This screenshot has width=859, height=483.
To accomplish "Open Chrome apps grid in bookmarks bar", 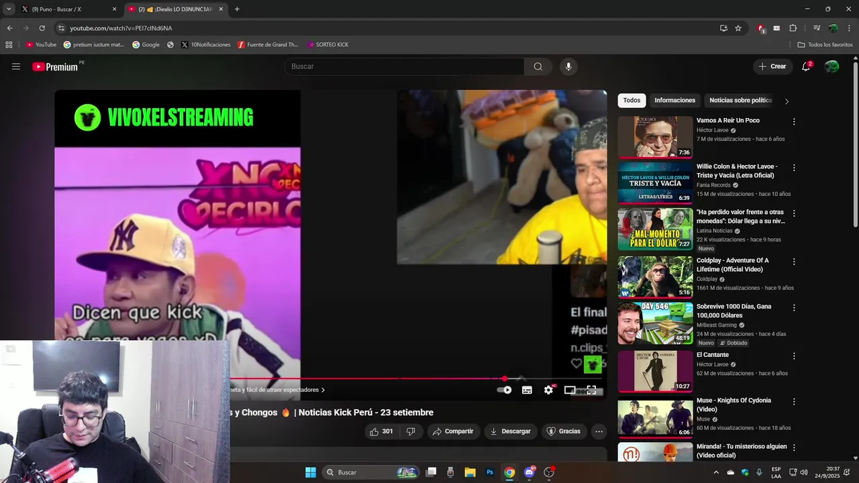I will point(9,45).
